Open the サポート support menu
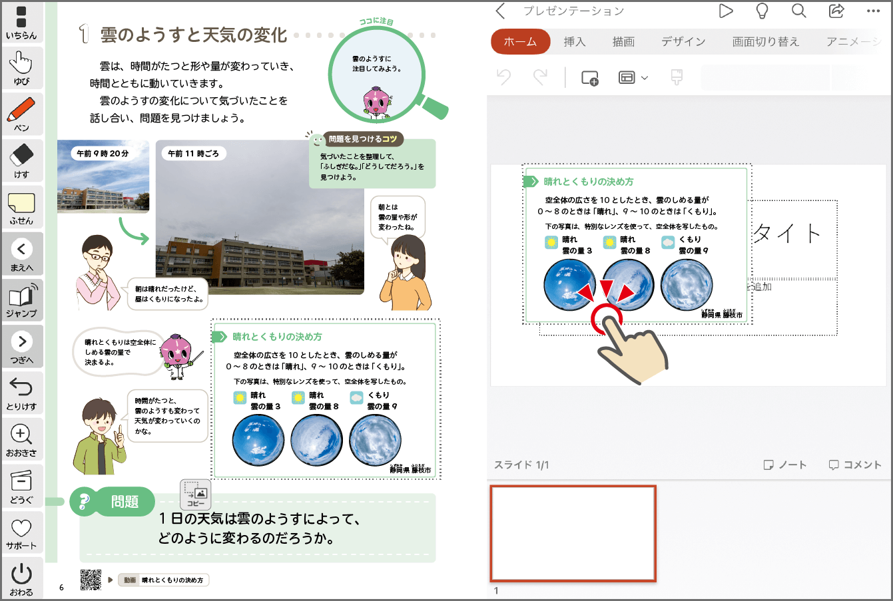 21,532
